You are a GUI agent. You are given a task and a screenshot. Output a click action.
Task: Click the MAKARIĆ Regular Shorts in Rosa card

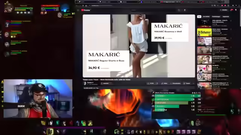[x=108, y=61]
